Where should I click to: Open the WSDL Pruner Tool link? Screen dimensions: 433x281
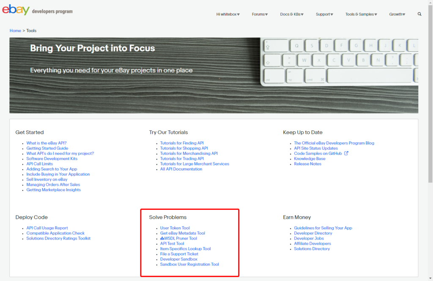(x=181, y=238)
